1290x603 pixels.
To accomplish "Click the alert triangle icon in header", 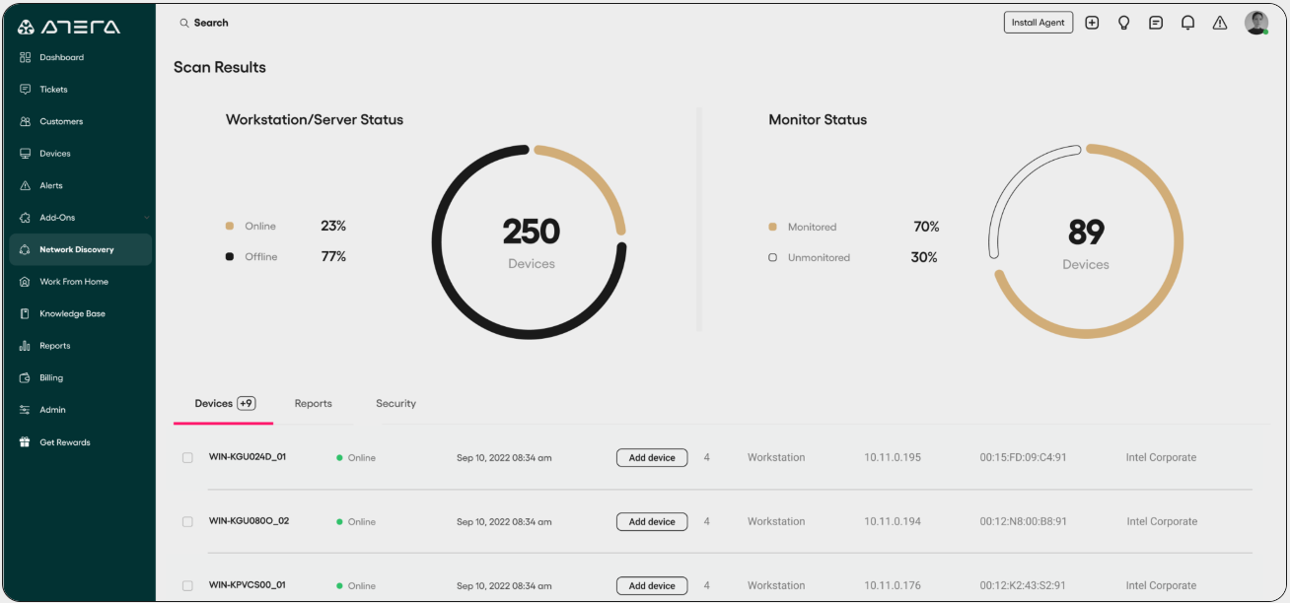I will [1220, 23].
